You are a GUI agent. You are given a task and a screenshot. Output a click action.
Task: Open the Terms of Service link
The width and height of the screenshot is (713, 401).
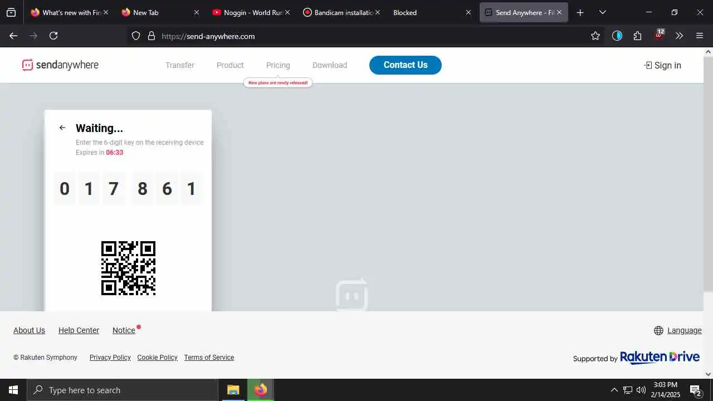click(209, 358)
